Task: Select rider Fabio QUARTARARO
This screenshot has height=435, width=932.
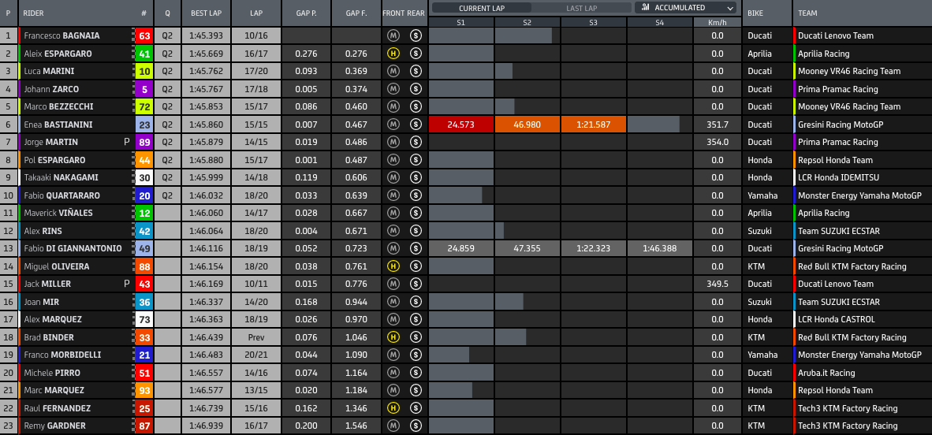Action: 62,195
